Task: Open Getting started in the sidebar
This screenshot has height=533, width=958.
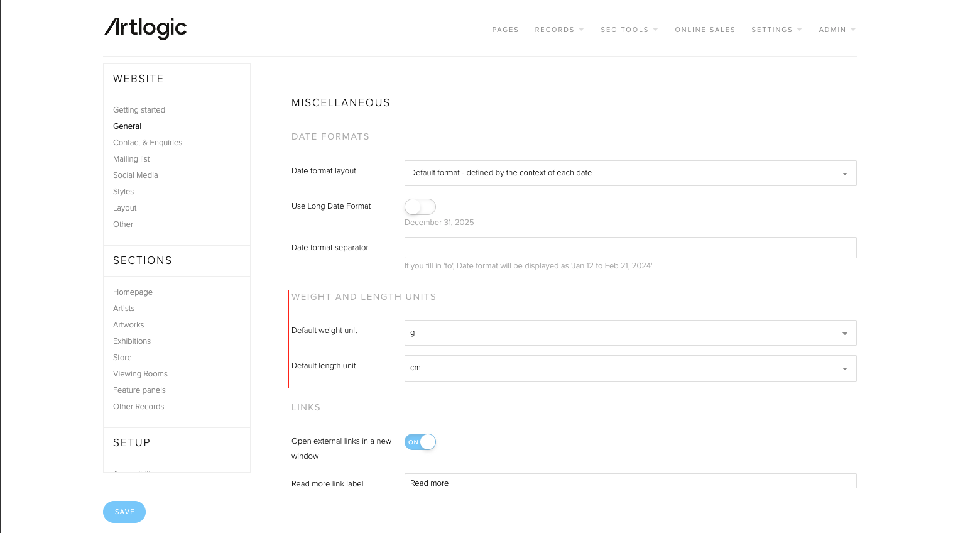Action: 139,110
